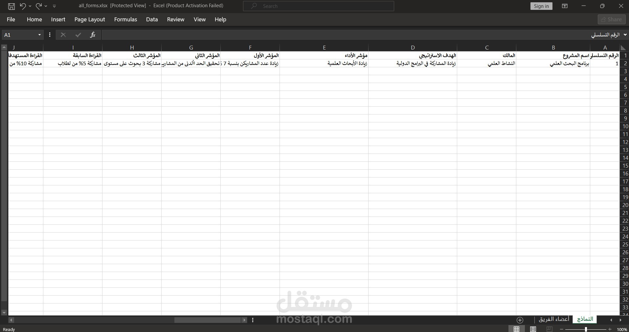Click zoom out minus button
This screenshot has width=629, height=332.
point(562,329)
